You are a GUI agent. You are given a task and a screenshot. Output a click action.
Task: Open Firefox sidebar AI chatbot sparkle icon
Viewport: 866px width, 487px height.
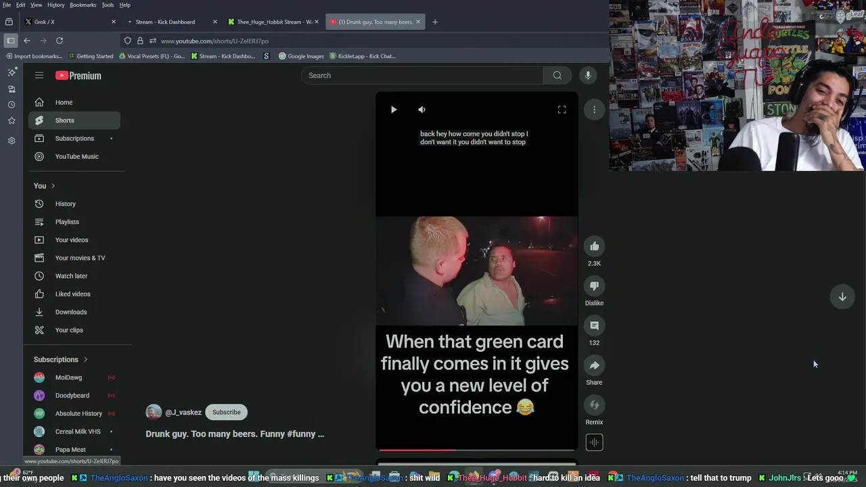(12, 72)
